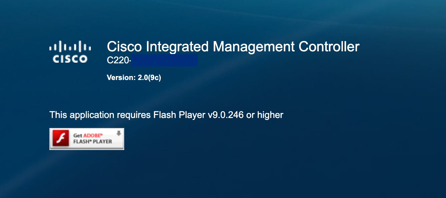Click the word 'Version:' in bold
This screenshot has height=198, width=446.
coord(121,78)
